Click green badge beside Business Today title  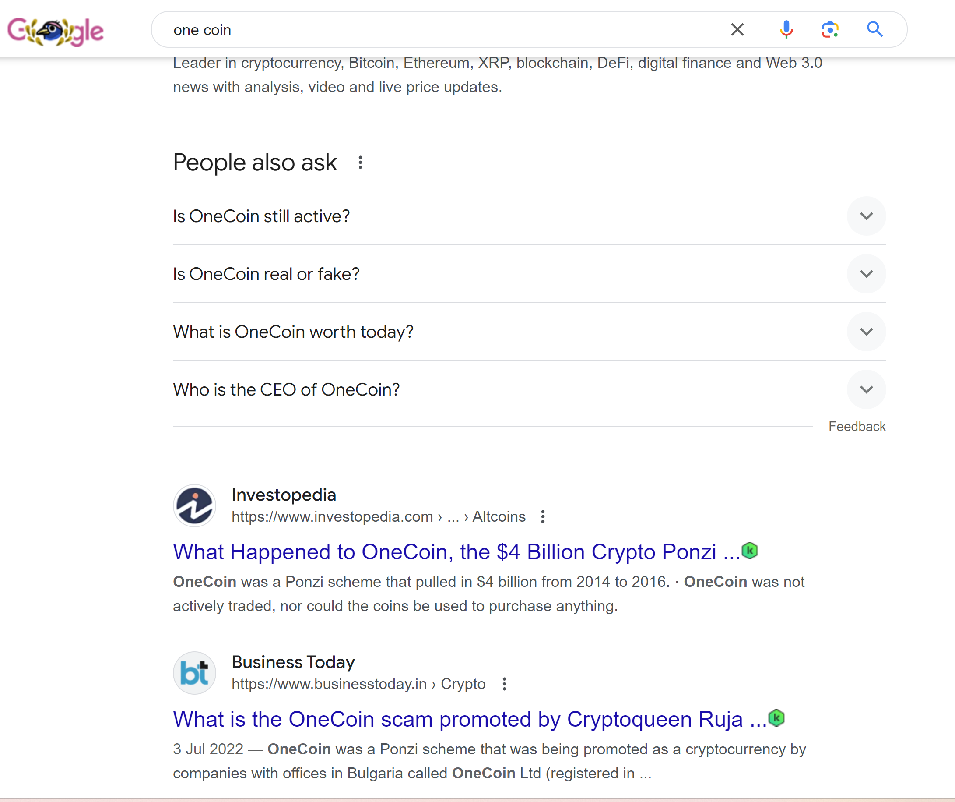point(776,718)
